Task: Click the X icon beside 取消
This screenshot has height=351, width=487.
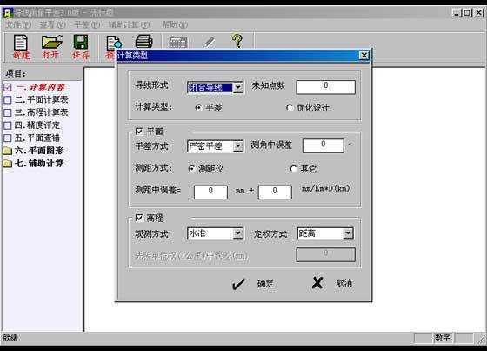Action: [x=317, y=283]
